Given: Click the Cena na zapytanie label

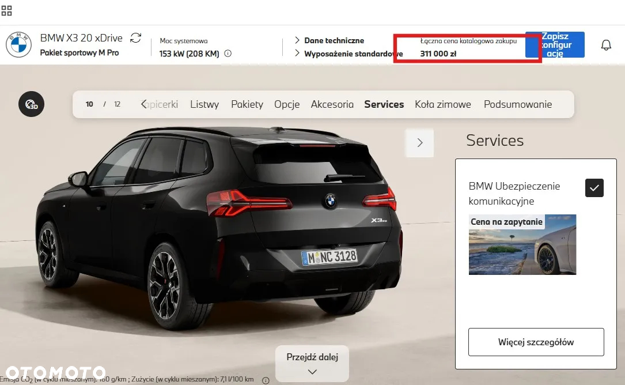Looking at the screenshot, I should click(x=506, y=222).
